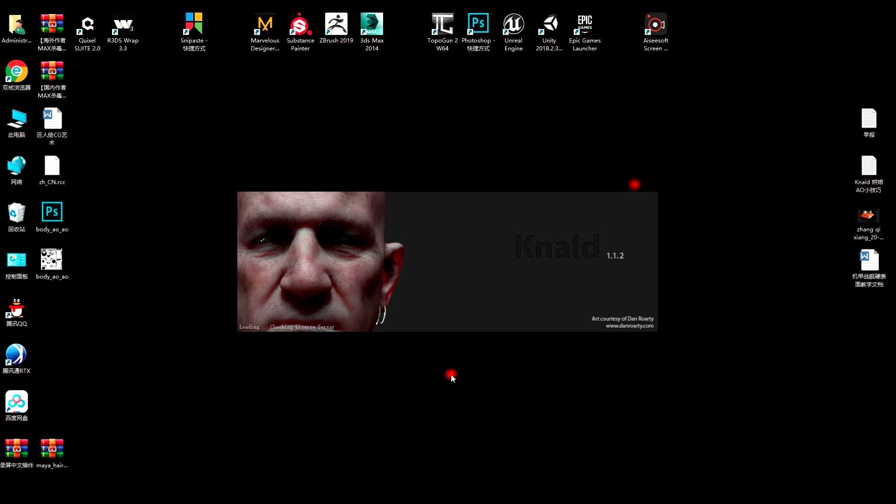Image resolution: width=896 pixels, height=504 pixels.
Task: Click the 3ds Max 2014 icon
Action: tap(371, 25)
